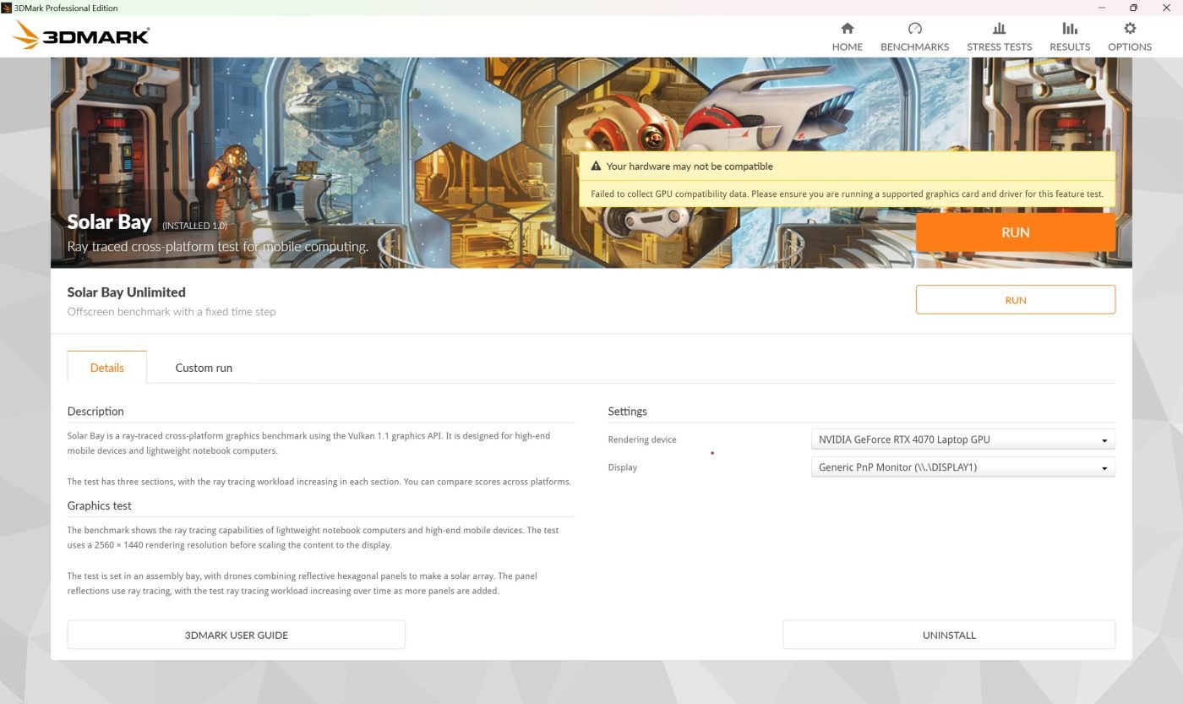Click the '(INSTALLED 1.0)' label

194,226
